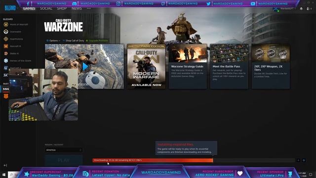Screen dimensions: 316x178
Task: Expand the Options dropdown
Action: [x=53, y=41]
